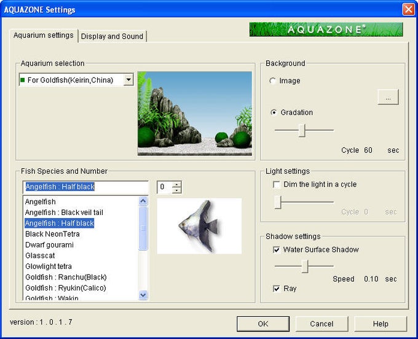Click the OK button
Viewport: 418px width, 339px height.
point(263,324)
